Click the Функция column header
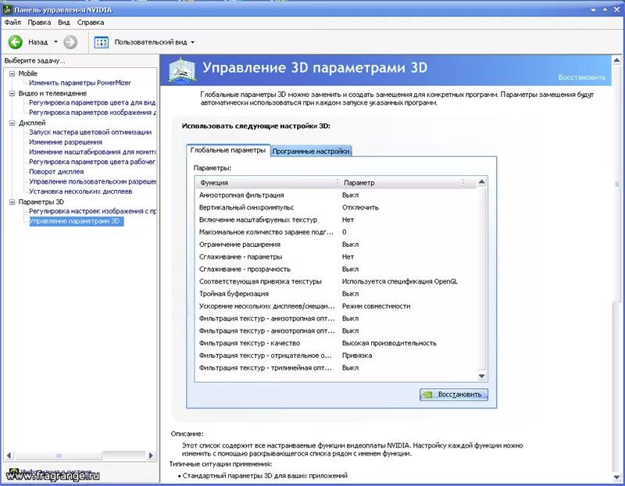The height and width of the screenshot is (486, 625). tap(266, 183)
